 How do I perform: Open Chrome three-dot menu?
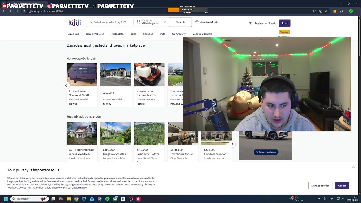357,11
